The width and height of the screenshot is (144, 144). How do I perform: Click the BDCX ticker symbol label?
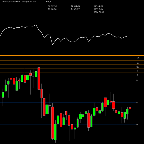48,2
